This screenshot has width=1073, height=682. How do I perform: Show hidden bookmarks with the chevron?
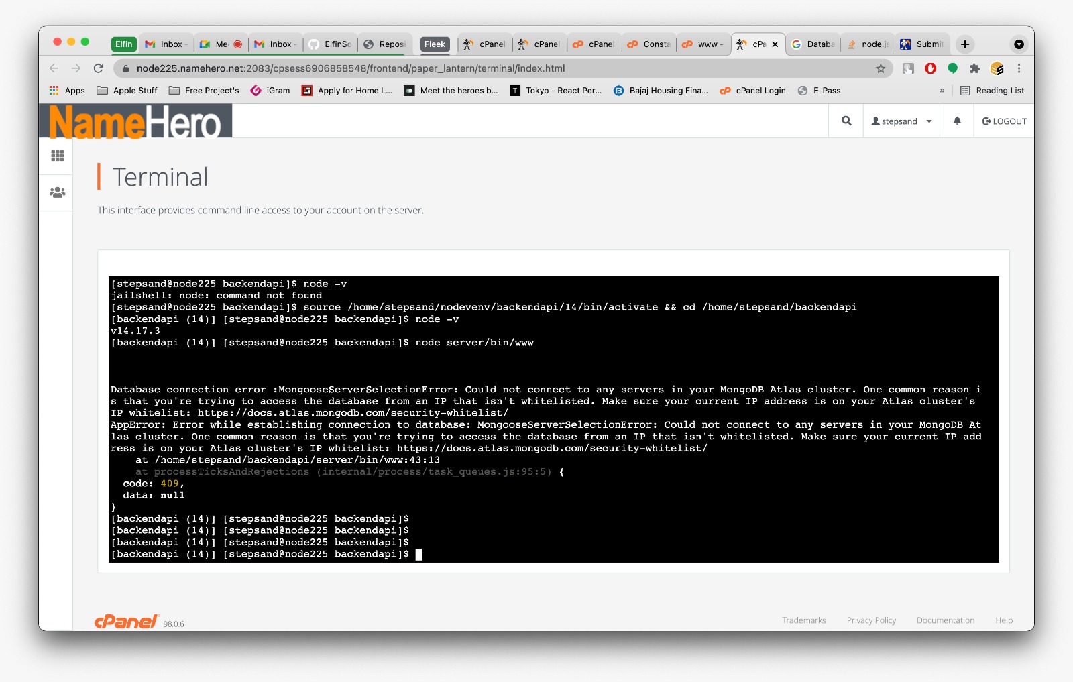tap(942, 91)
